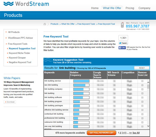The image size is (156, 137).
Task: Remove 'link building packages' from list
Action: coord(142,106)
